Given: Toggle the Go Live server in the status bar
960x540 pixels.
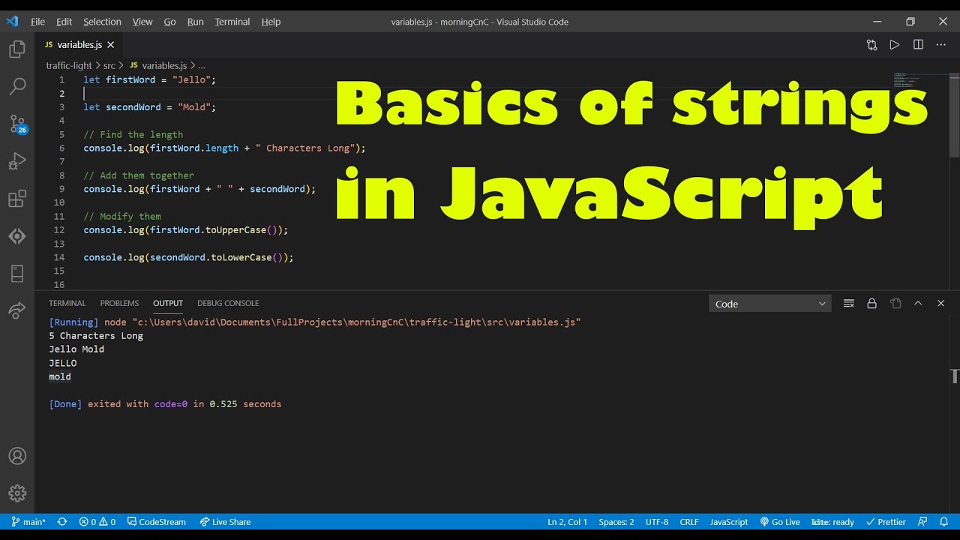Looking at the screenshot, I should (x=780, y=522).
